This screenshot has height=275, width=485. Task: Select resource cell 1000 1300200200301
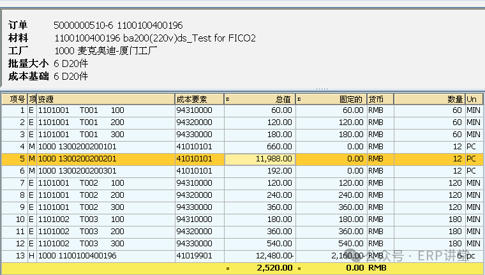pos(106,171)
